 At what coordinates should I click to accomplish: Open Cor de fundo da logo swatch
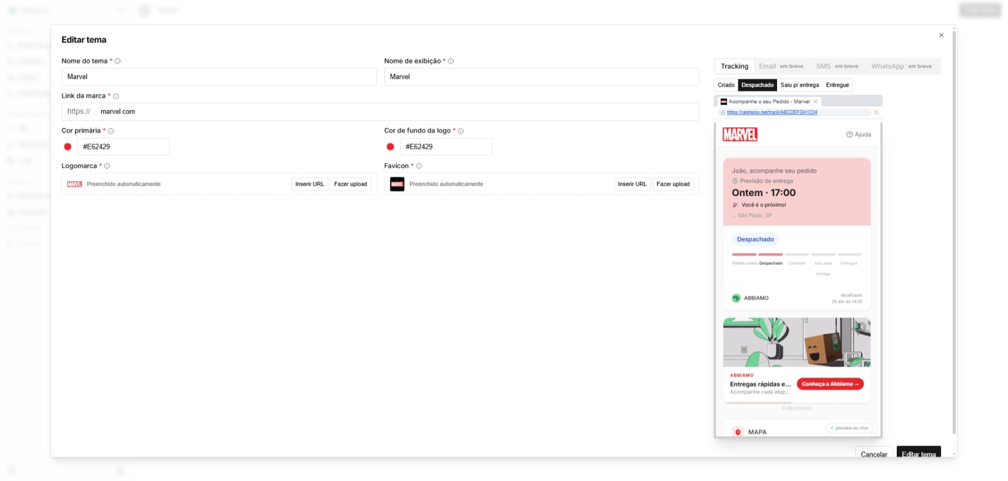click(391, 147)
